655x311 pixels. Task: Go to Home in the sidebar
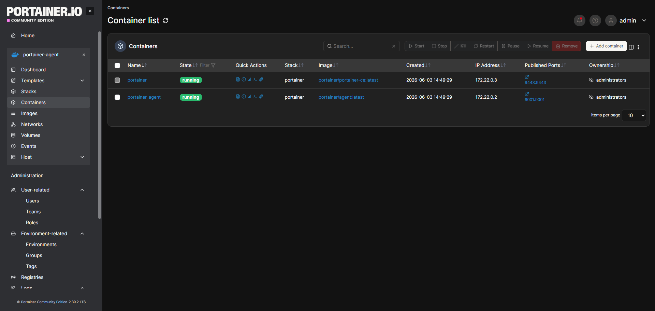[x=48, y=36]
